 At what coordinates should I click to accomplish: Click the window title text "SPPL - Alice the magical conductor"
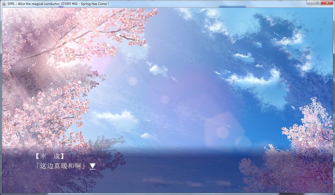point(34,4)
